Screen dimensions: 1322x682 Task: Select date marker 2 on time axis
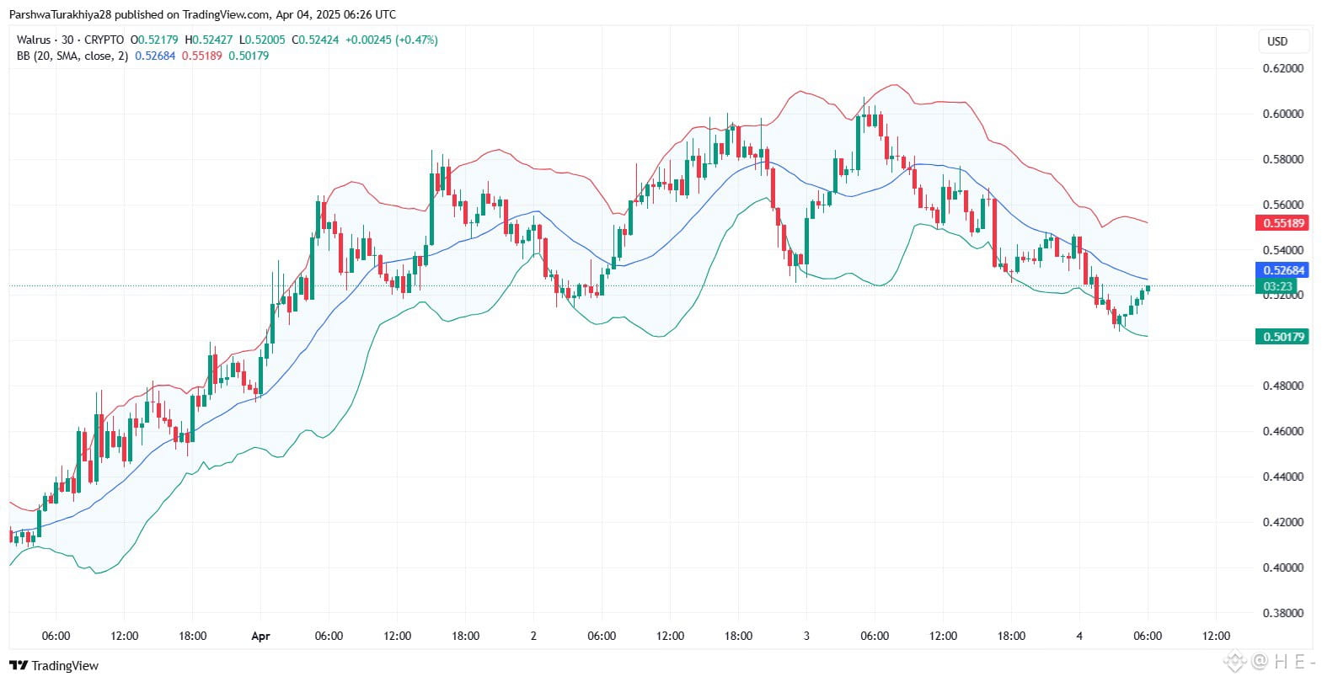pos(533,636)
